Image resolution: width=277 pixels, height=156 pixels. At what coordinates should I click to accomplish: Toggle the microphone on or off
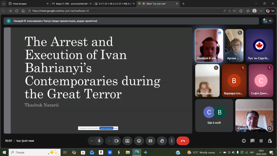99,141
